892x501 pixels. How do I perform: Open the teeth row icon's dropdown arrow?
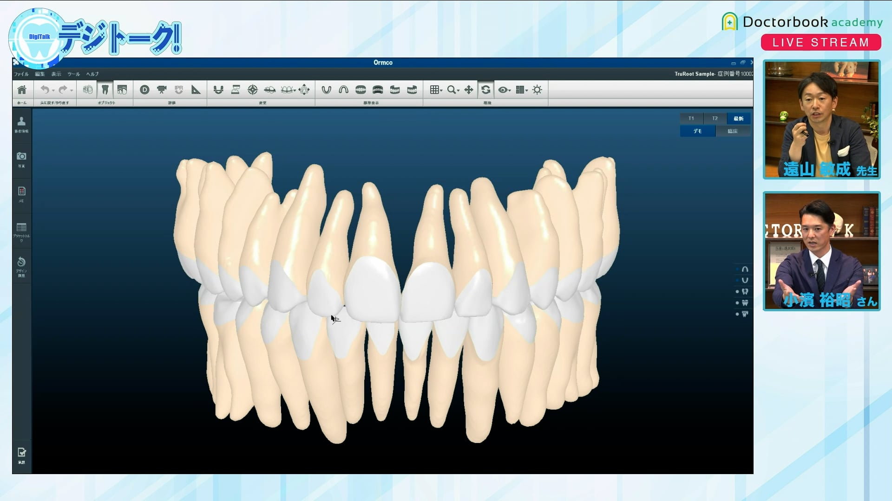295,90
